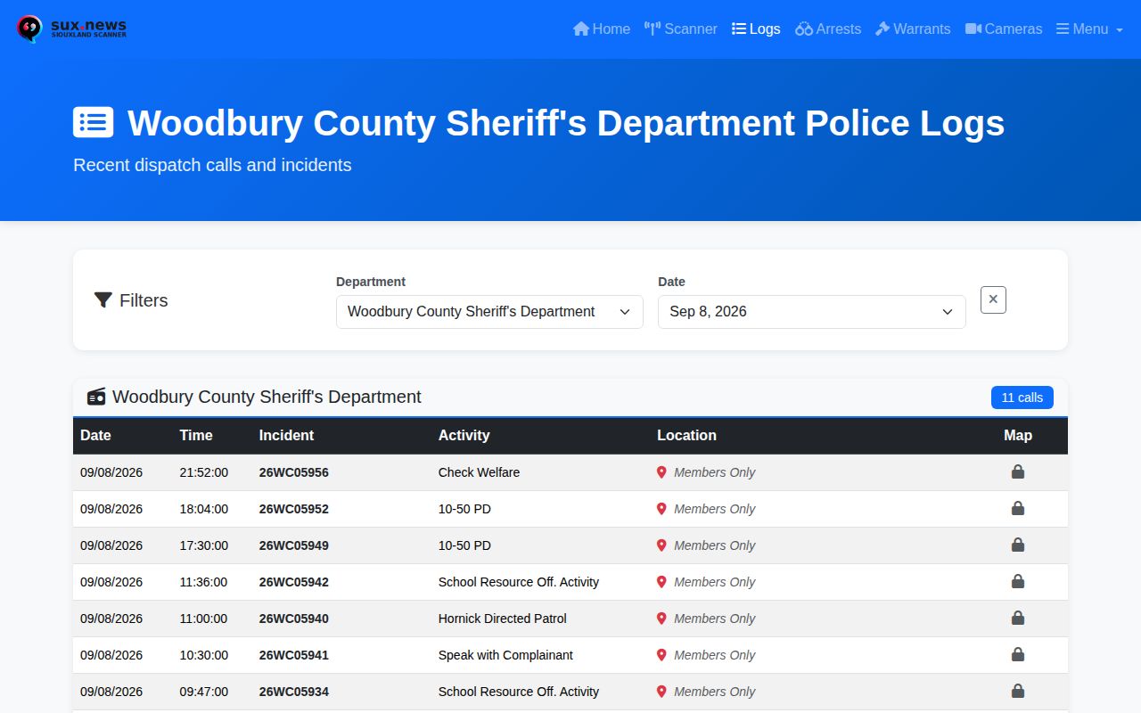Image resolution: width=1141 pixels, height=713 pixels.
Task: Click the Incident column header
Action: point(286,436)
